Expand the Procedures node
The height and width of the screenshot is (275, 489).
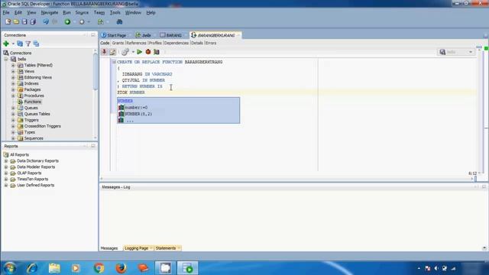pyautogui.click(x=13, y=95)
